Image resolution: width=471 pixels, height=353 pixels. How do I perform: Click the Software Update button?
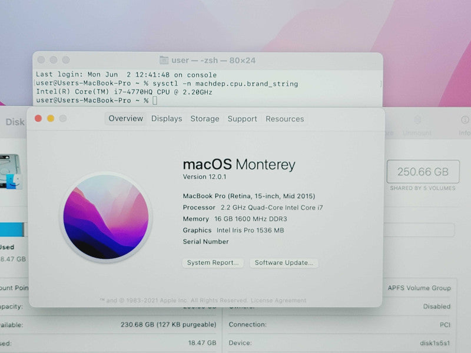coord(284,262)
